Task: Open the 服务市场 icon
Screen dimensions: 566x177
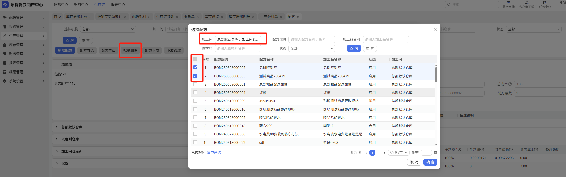Action: (508, 3)
